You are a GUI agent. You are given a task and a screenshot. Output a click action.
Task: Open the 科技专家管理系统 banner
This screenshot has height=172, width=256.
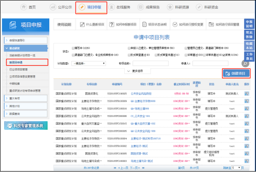[x=26, y=126]
